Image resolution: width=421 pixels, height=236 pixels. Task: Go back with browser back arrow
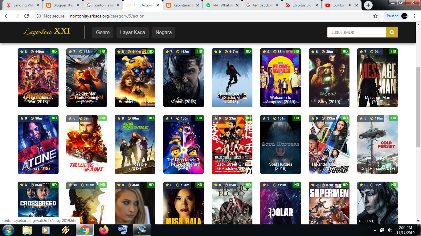pyautogui.click(x=7, y=16)
